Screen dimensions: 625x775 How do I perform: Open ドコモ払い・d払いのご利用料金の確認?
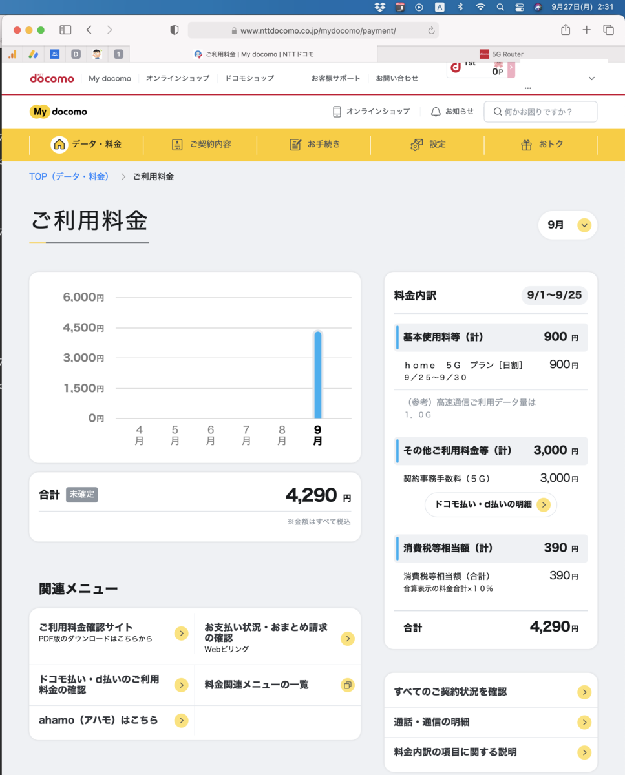(x=112, y=685)
